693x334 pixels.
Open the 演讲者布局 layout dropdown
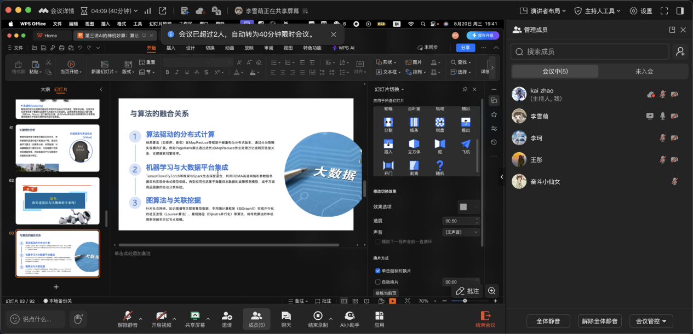coord(541,11)
